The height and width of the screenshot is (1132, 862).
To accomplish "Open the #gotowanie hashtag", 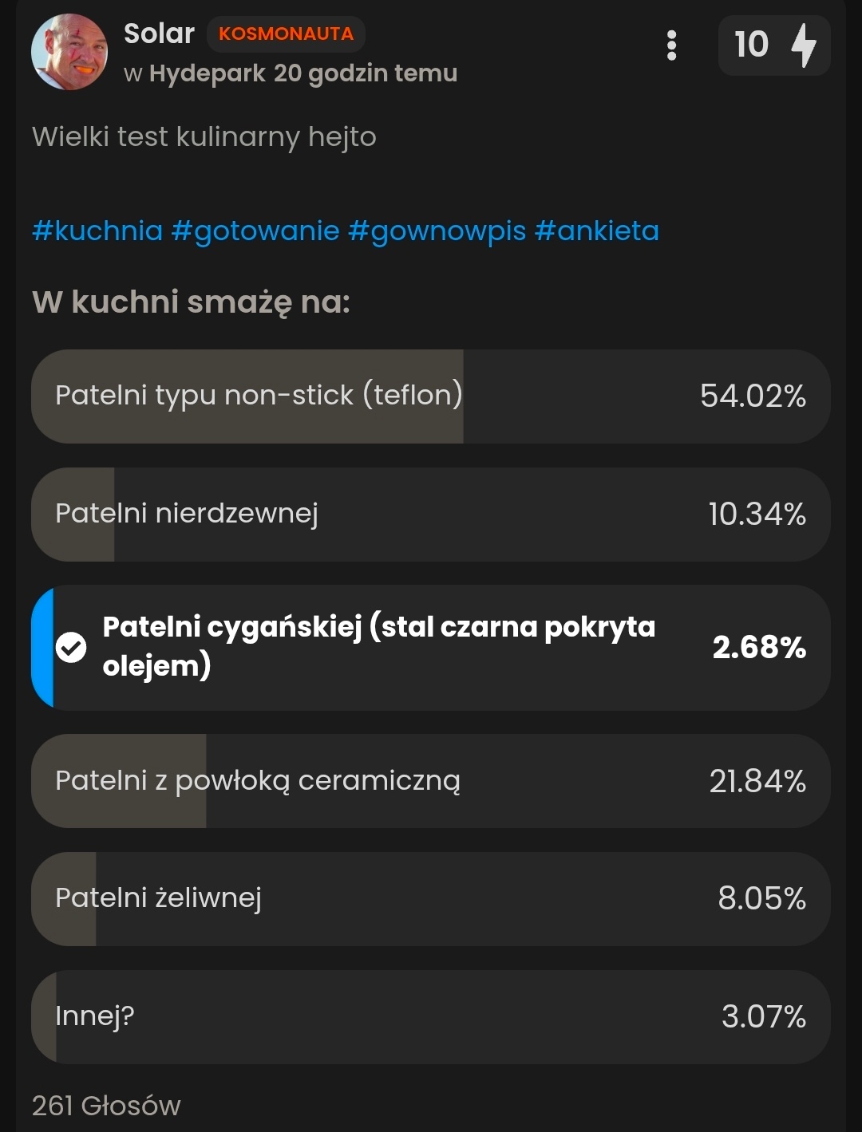I will click(x=255, y=231).
